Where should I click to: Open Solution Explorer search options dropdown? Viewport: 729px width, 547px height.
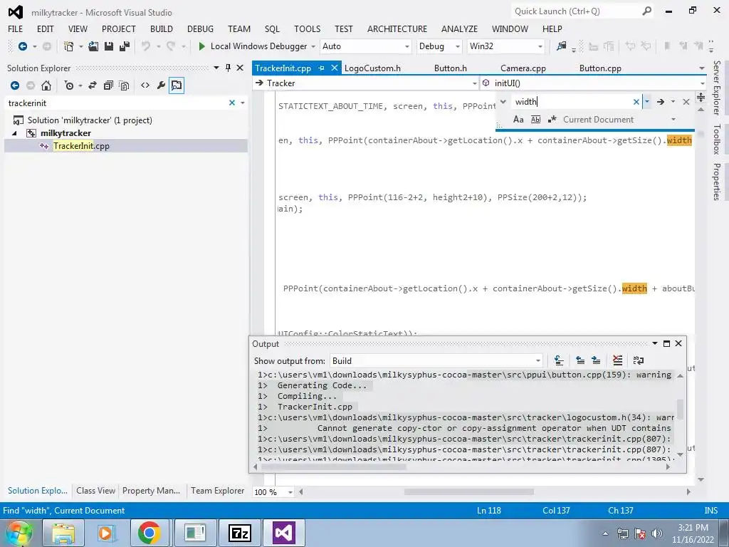(243, 103)
